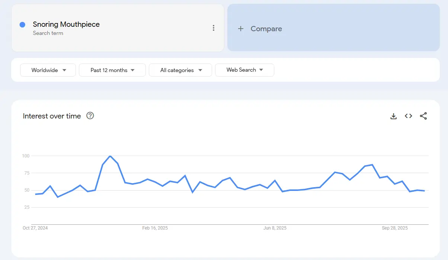
Task: Open the Past 12 months time range dropdown
Action: [112, 70]
